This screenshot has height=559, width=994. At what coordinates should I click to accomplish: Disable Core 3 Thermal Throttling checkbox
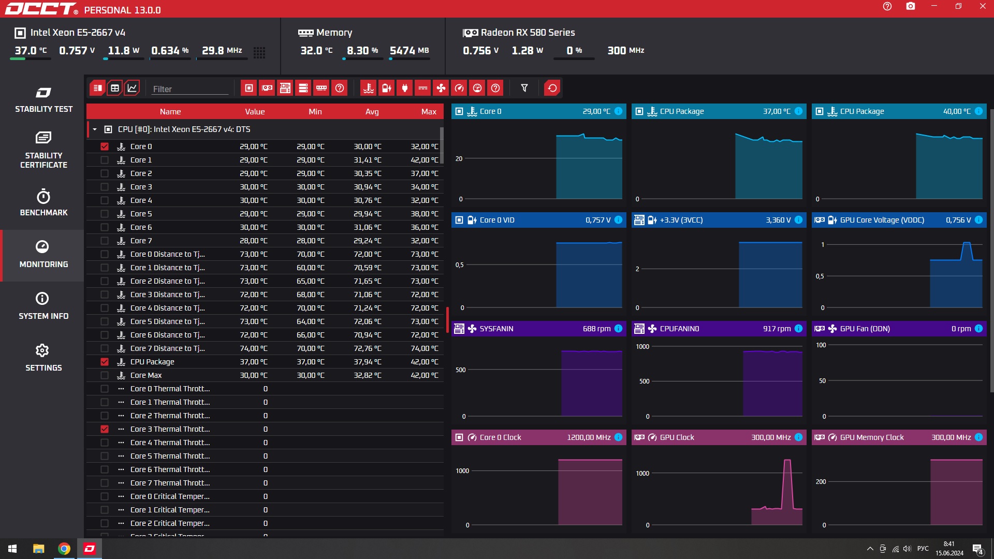click(105, 429)
